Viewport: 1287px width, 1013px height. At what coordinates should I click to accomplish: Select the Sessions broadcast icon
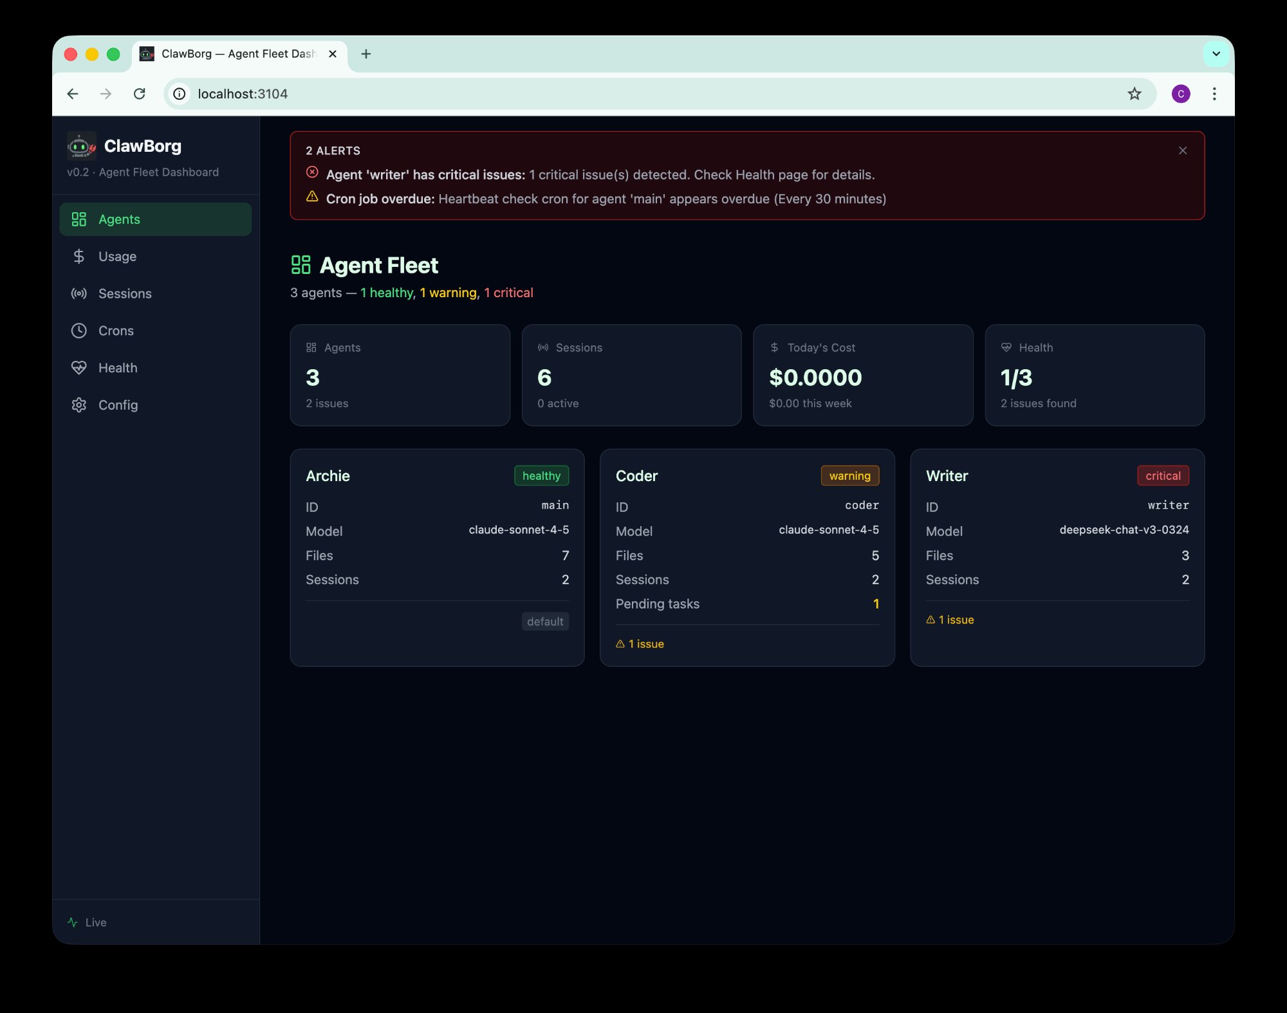point(79,293)
